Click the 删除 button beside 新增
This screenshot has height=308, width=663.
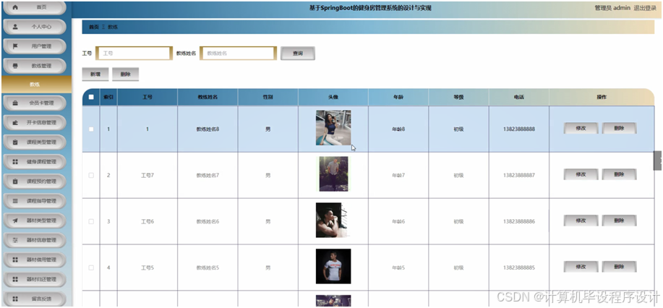125,74
